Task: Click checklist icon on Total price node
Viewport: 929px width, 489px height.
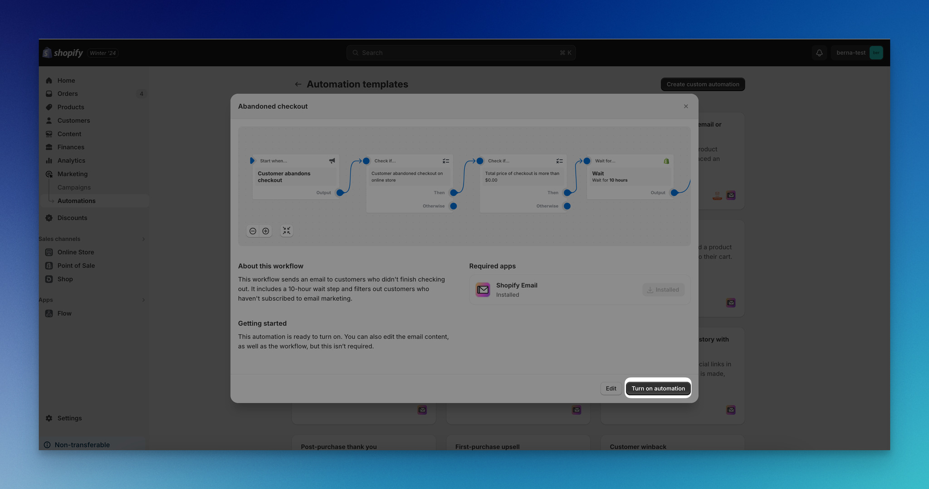Action: tap(560, 161)
